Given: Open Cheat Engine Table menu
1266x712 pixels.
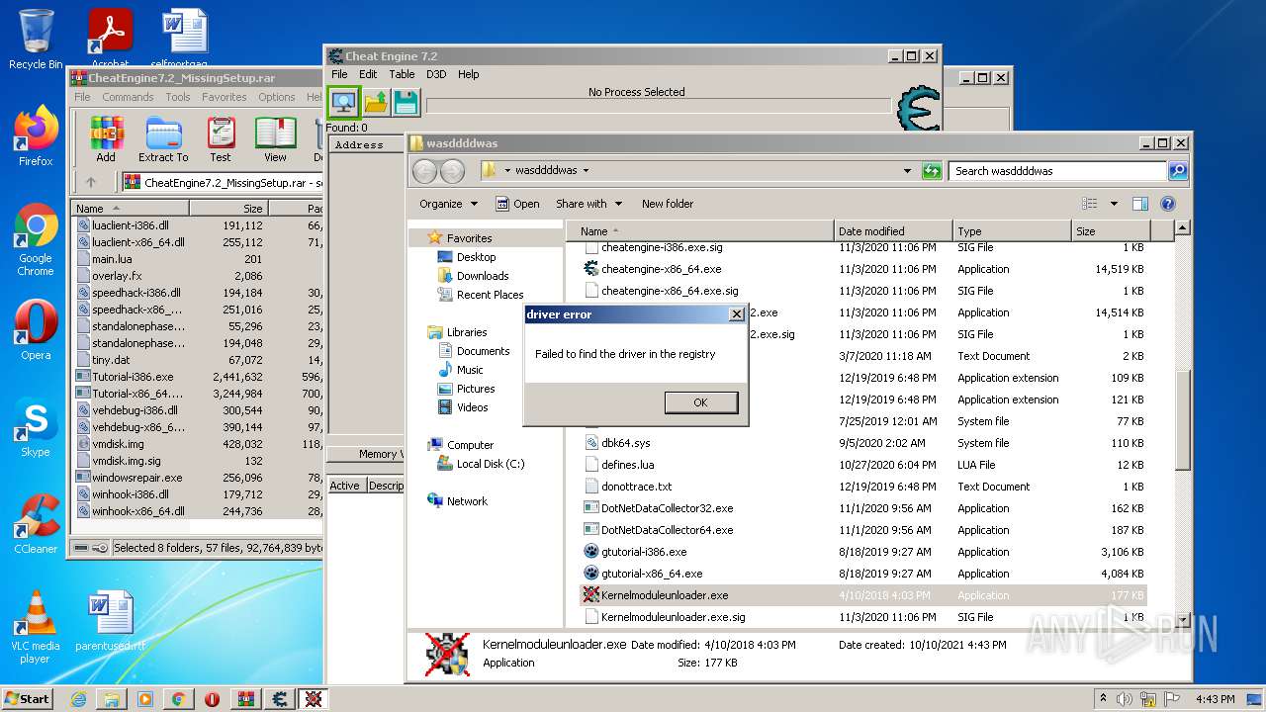Looking at the screenshot, I should pyautogui.click(x=402, y=74).
